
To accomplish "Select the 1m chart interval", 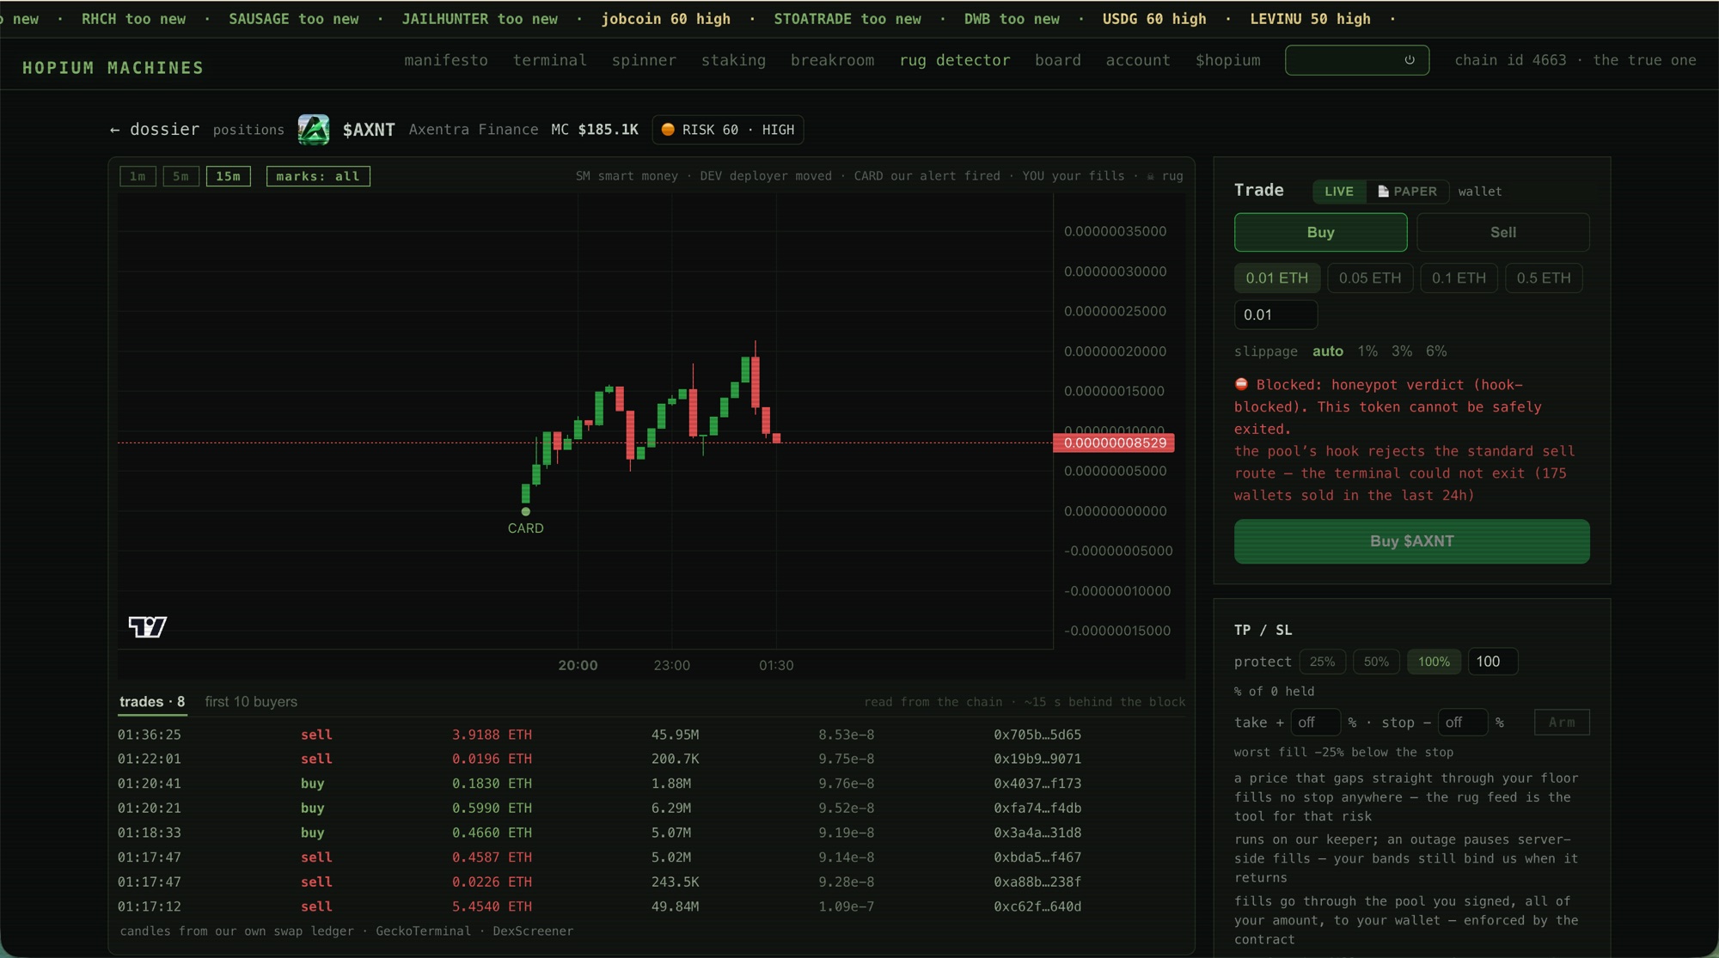I will click(138, 176).
